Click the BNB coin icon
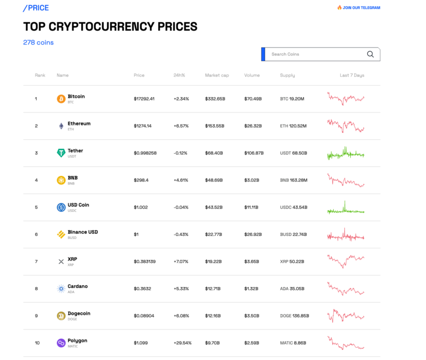 point(61,180)
